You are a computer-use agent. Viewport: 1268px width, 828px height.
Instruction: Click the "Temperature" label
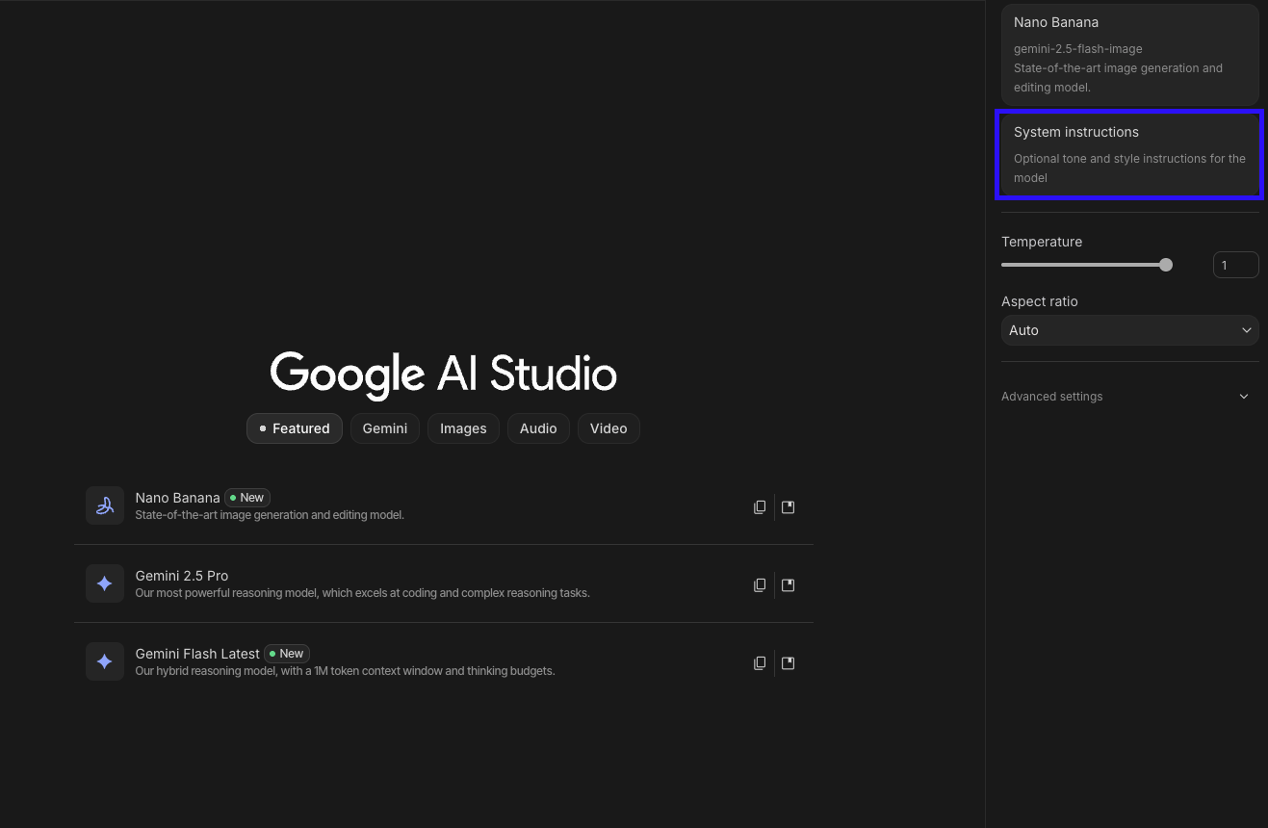pos(1042,242)
